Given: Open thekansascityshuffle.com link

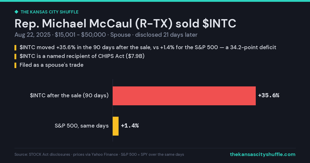Looking at the screenshot, I should [x=262, y=154].
